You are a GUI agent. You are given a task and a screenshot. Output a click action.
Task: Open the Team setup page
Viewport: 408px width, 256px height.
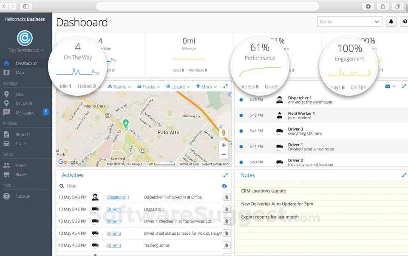(x=20, y=165)
